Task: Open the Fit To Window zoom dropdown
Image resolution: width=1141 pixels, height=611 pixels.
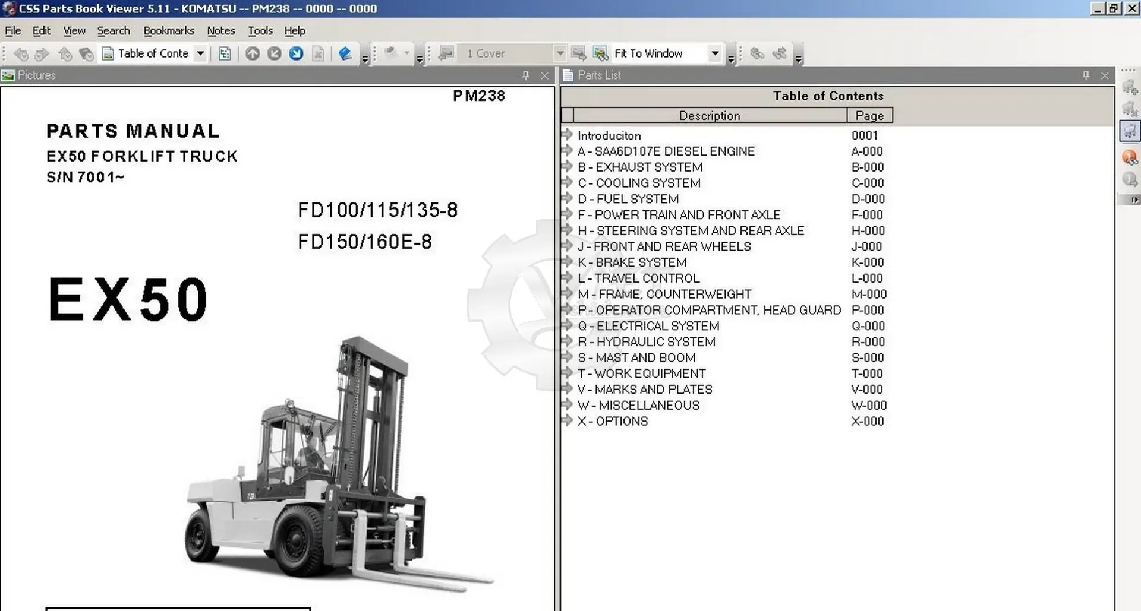Action: pyautogui.click(x=715, y=53)
